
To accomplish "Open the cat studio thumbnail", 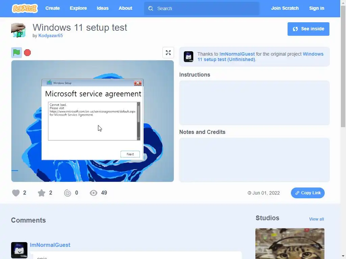I will (290, 243).
